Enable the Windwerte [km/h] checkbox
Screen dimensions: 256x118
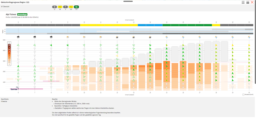[244, 94]
